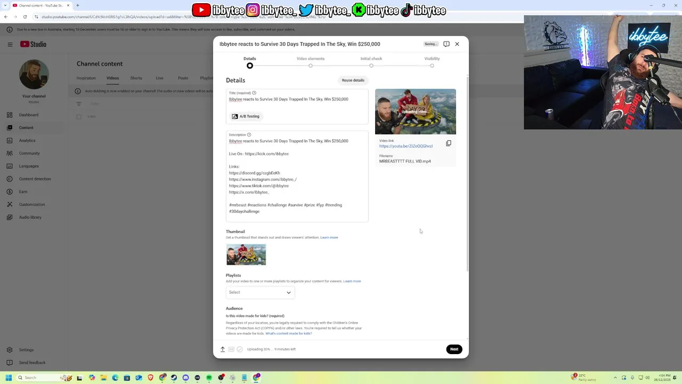682x384 pixels.
Task: Click the SD processing status icon in footer
Action: point(231,349)
